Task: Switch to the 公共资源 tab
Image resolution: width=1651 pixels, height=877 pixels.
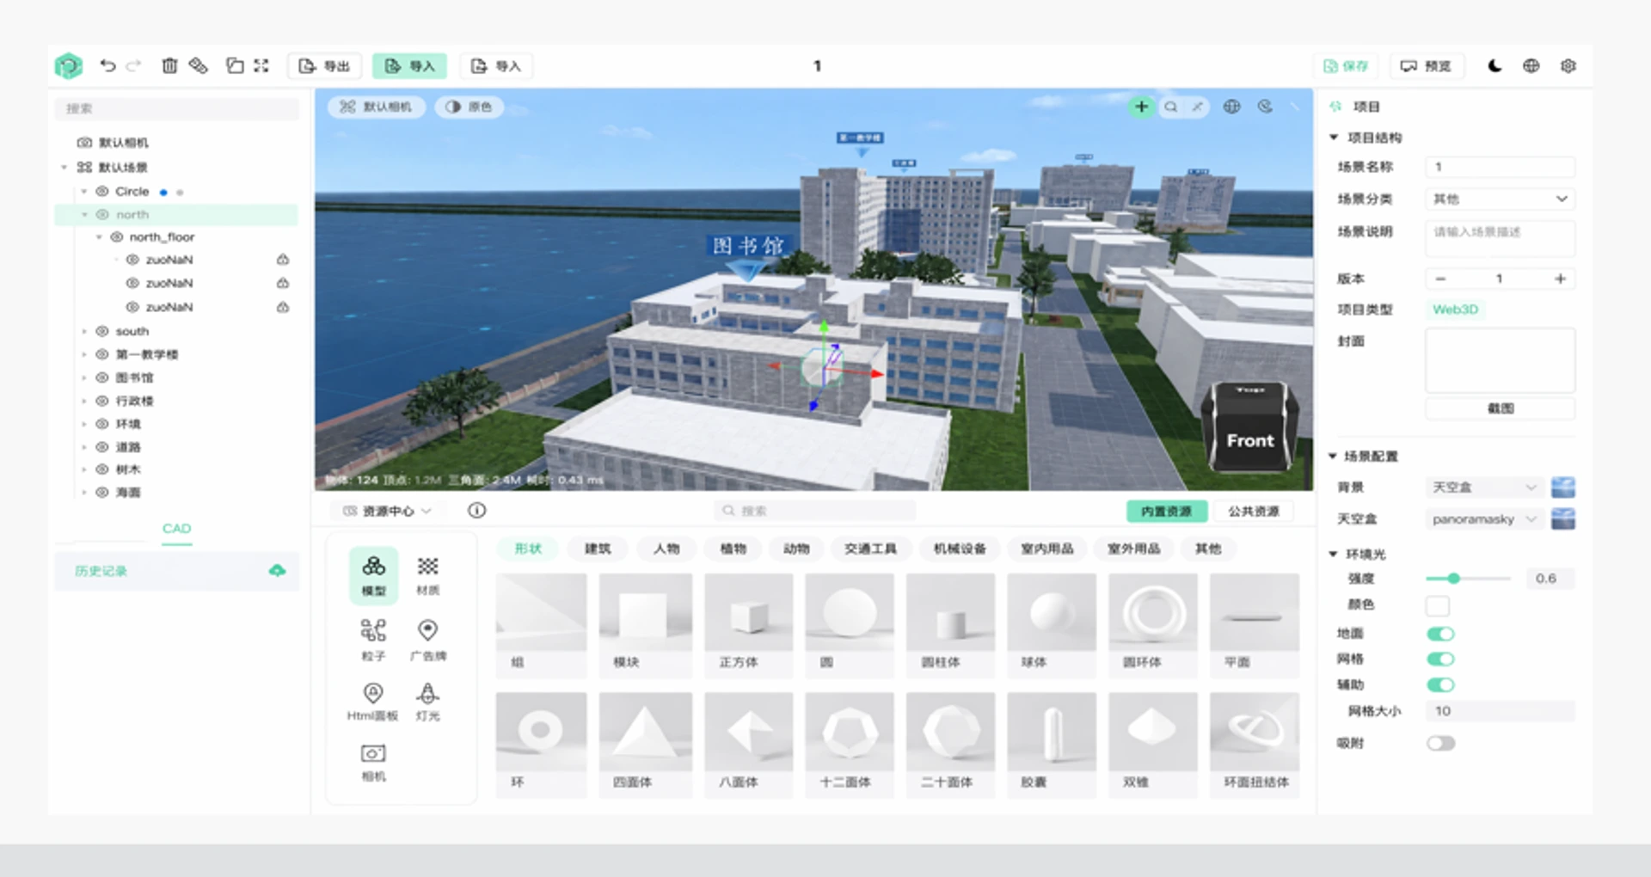Action: click(1253, 512)
